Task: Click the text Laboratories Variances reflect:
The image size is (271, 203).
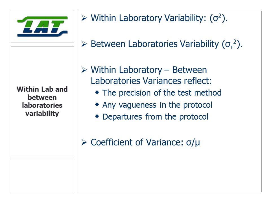Action: pos(151,81)
